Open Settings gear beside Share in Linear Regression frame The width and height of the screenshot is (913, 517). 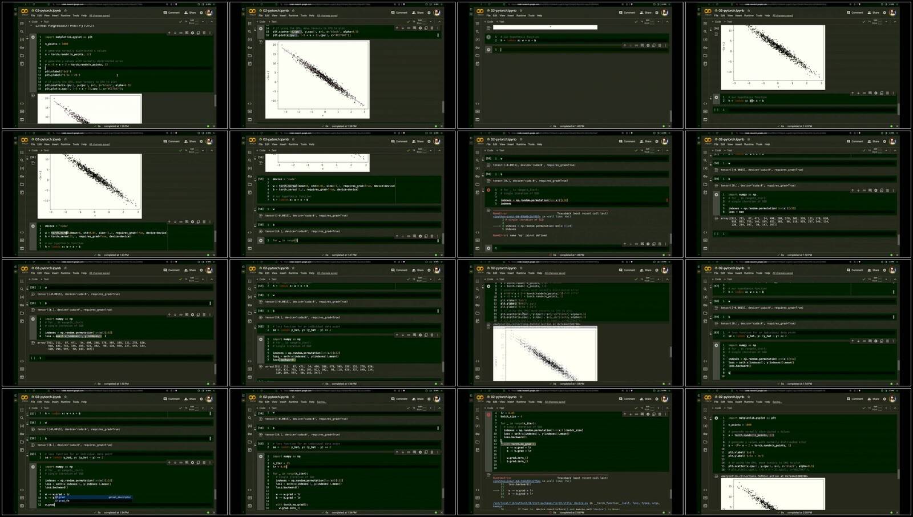pos(201,13)
